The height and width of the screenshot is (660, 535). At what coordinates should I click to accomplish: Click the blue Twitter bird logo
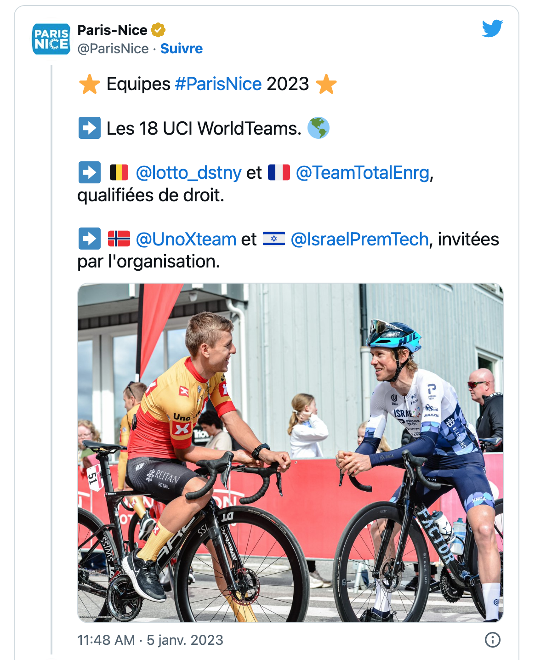click(492, 28)
